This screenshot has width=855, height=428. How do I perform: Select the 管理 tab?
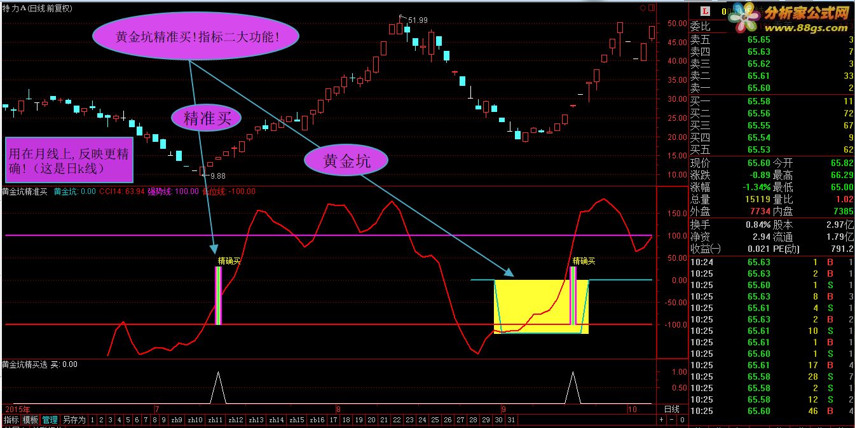[x=50, y=420]
